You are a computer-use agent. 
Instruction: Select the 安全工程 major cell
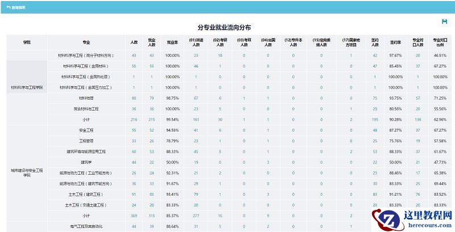tap(86, 130)
